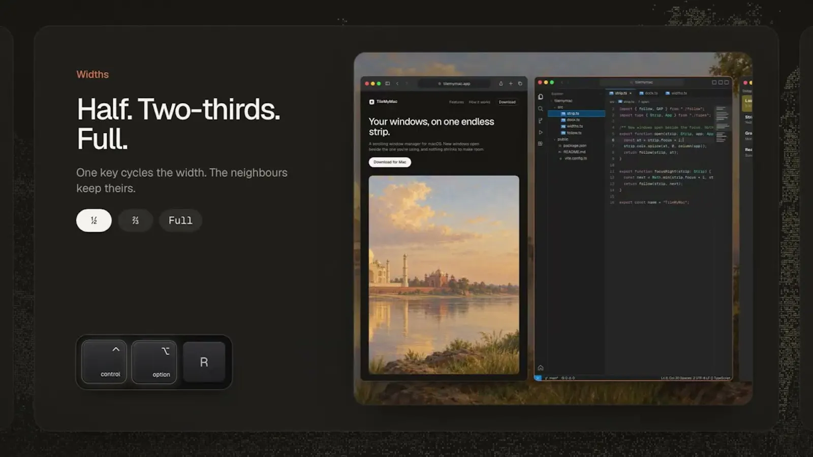Select the ⅔ width option pill
This screenshot has width=813, height=457.
135,220
